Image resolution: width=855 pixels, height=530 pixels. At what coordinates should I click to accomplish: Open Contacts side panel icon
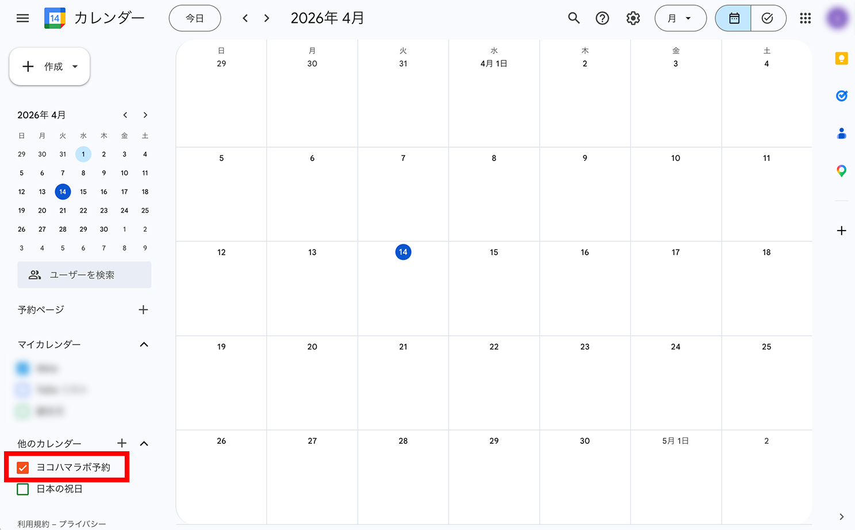click(841, 133)
